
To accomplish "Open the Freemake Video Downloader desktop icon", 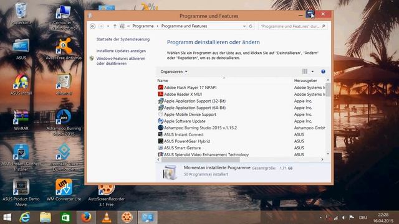I will pos(64,157).
